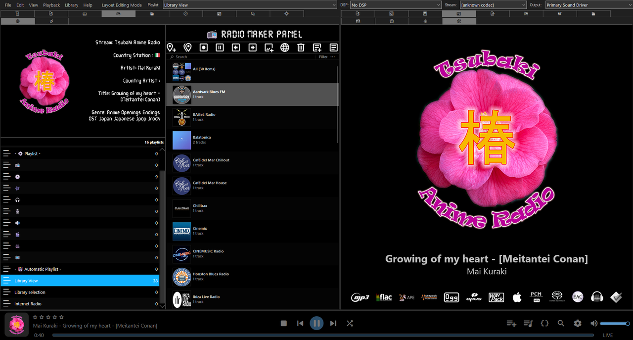This screenshot has height=340, width=633.
Task: Click the Filter button in station search bar
Action: (x=323, y=57)
